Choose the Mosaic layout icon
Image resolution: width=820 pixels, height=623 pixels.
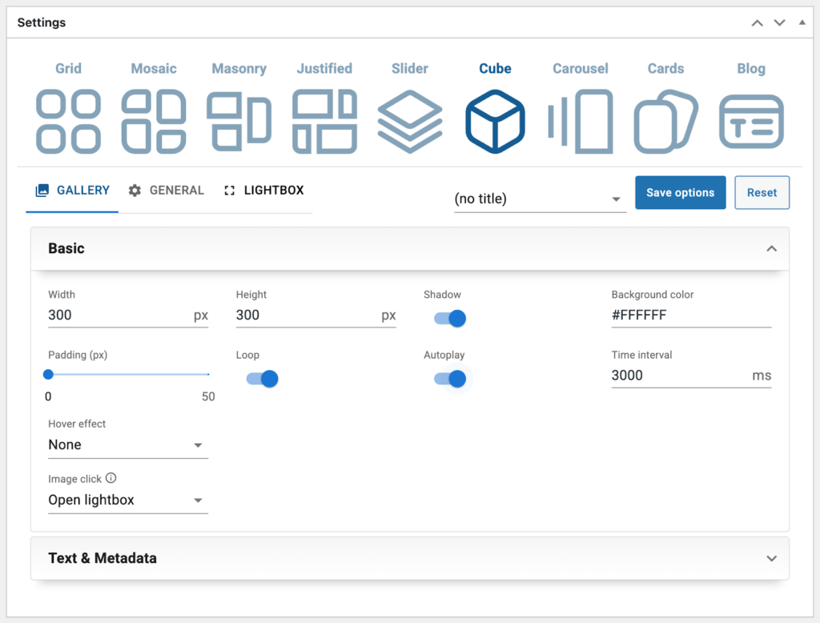click(154, 121)
